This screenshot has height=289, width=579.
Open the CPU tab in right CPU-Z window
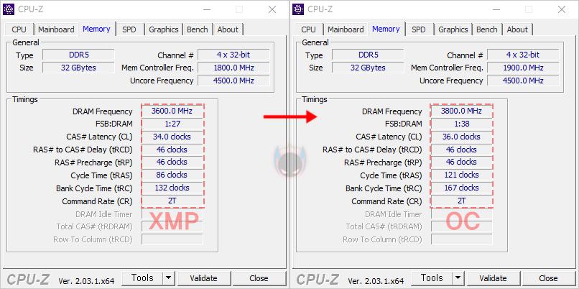tap(308, 29)
